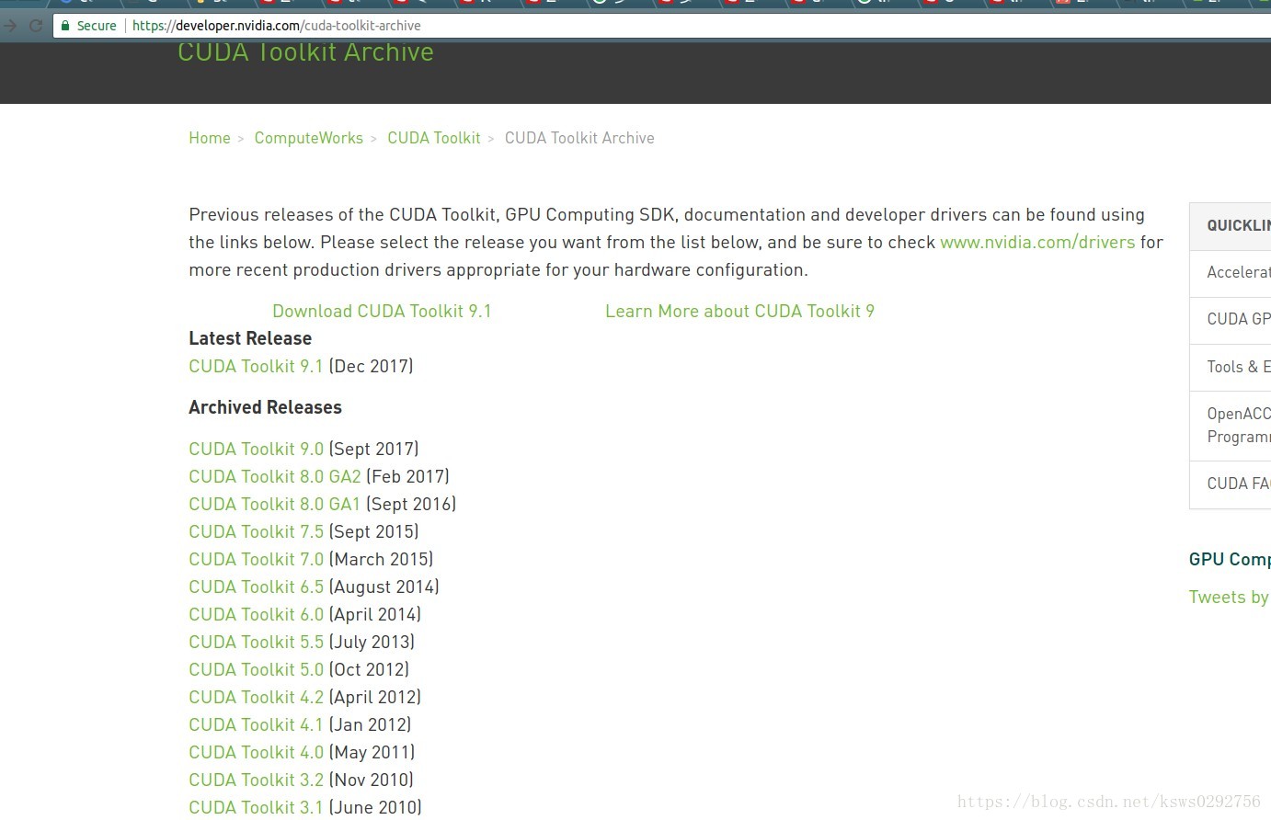Select CUDA Toolkit 6.0 link
1271x820 pixels.
point(257,615)
